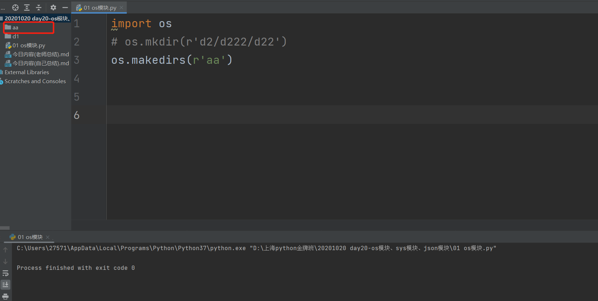
Task: Click the locate opened file target icon
Action: point(15,8)
